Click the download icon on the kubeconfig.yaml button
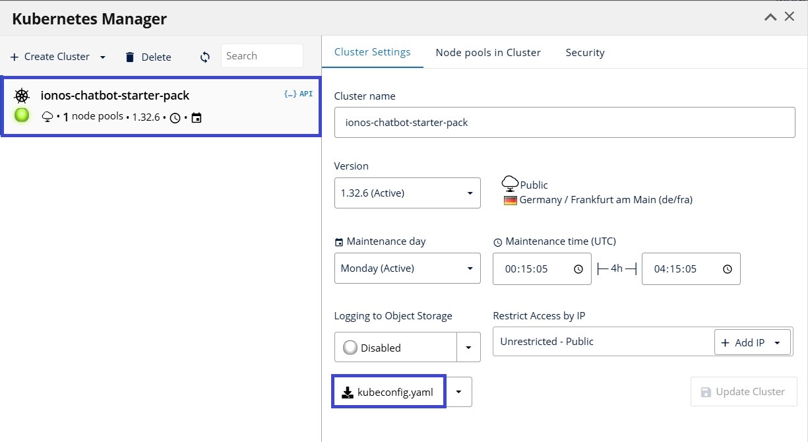This screenshot has width=808, height=442. click(x=348, y=391)
